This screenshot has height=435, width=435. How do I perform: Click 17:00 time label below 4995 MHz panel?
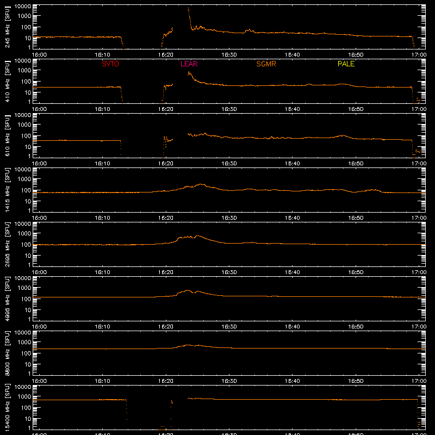point(419,327)
